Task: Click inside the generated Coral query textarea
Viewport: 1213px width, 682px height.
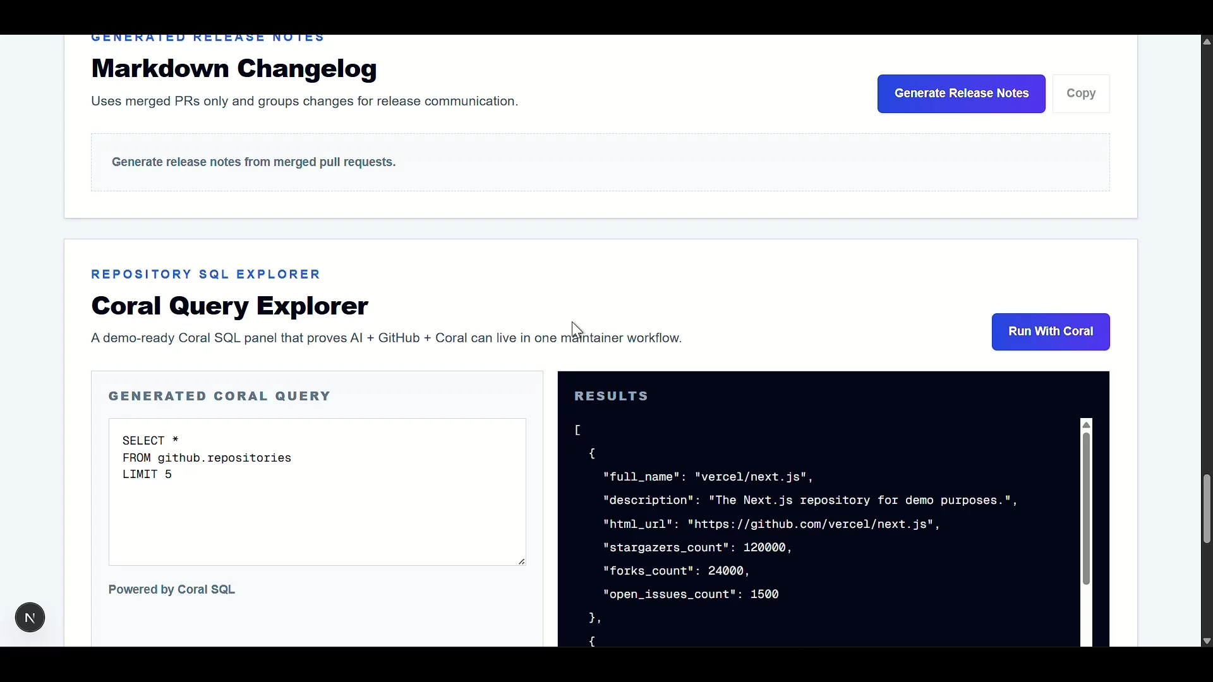Action: click(317, 492)
